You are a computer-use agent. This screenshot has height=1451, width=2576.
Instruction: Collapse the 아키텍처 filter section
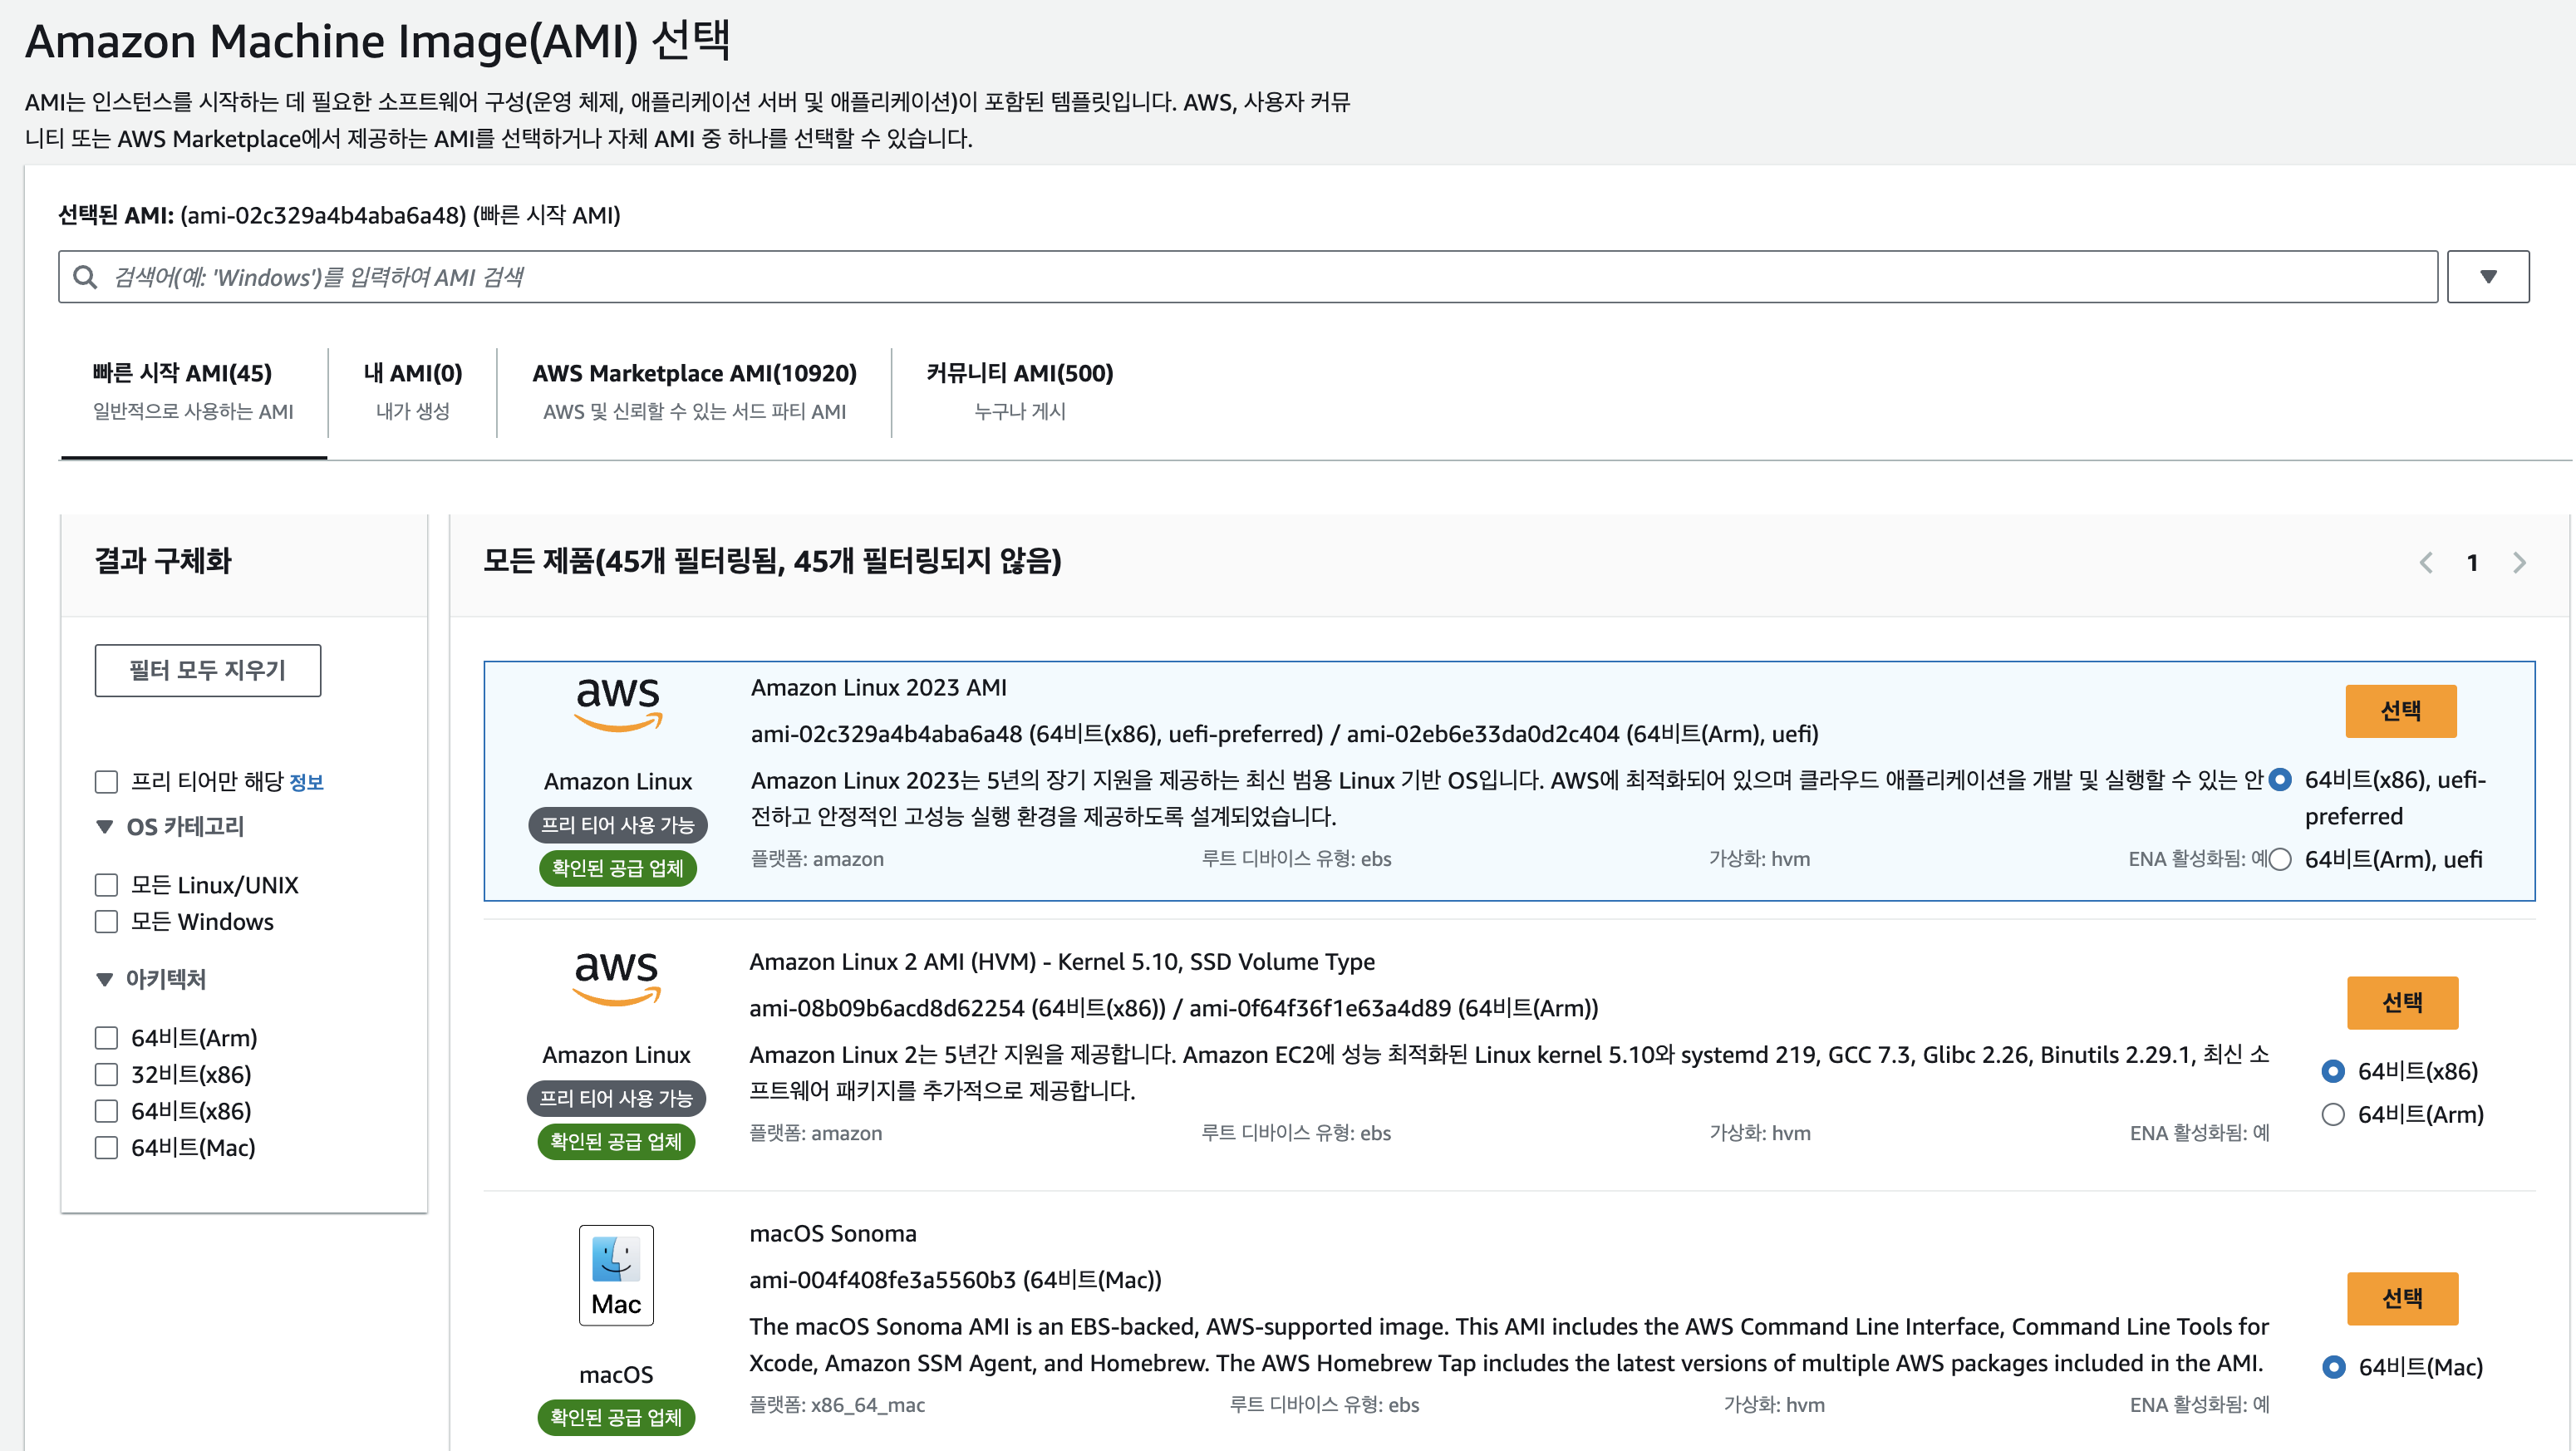click(104, 979)
